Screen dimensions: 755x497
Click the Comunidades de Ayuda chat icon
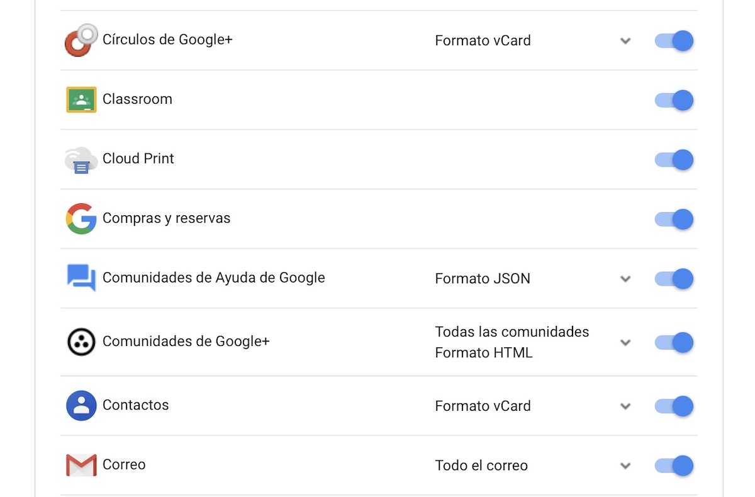click(81, 278)
